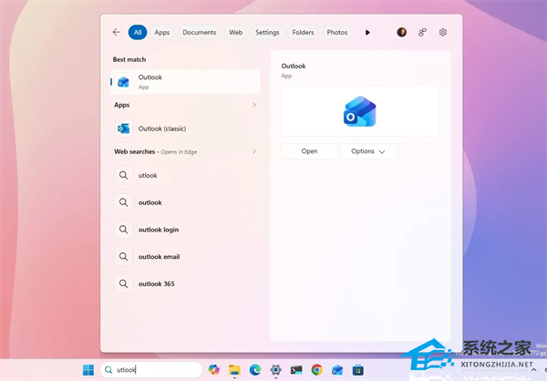The height and width of the screenshot is (381, 547).
Task: Click the large Outlook icon in preview pane
Action: tap(360, 111)
